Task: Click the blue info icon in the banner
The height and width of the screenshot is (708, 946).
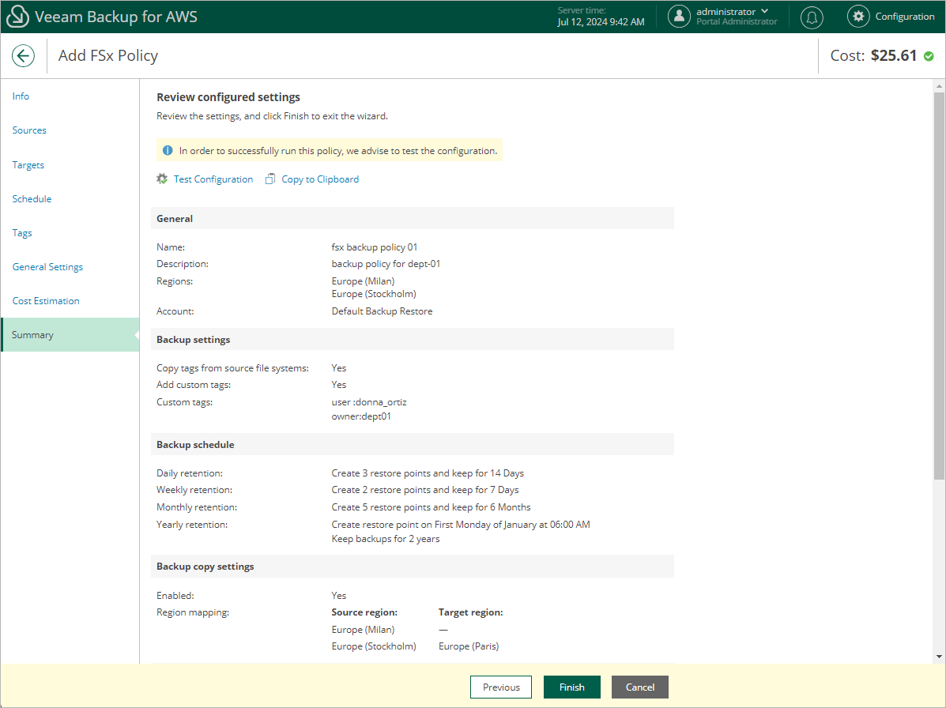Action: pyautogui.click(x=168, y=151)
